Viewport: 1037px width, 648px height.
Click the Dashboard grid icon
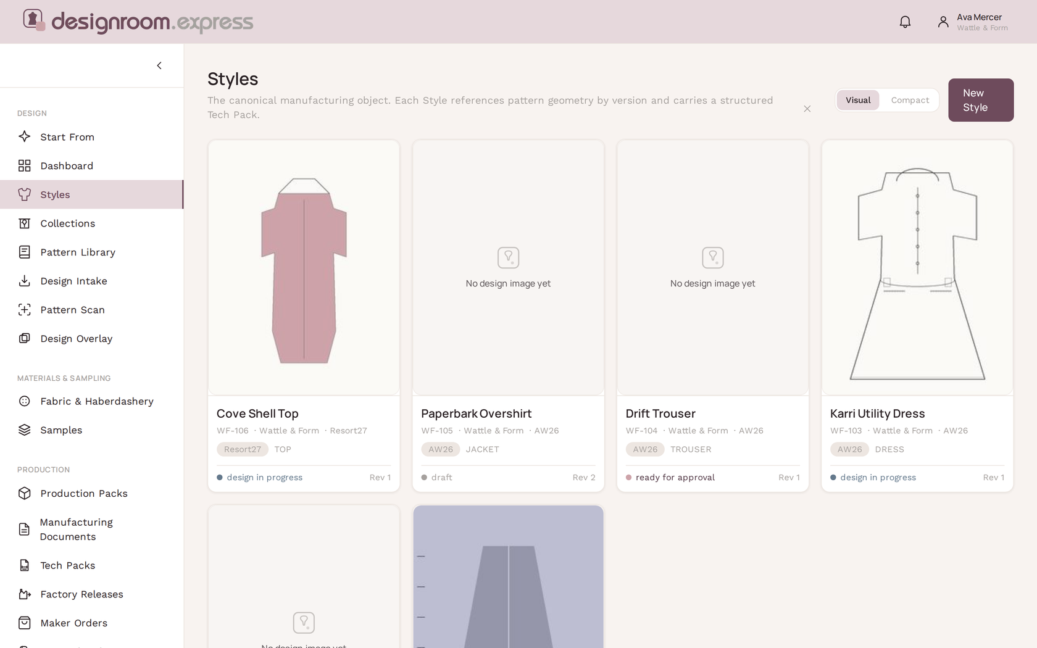(25, 165)
